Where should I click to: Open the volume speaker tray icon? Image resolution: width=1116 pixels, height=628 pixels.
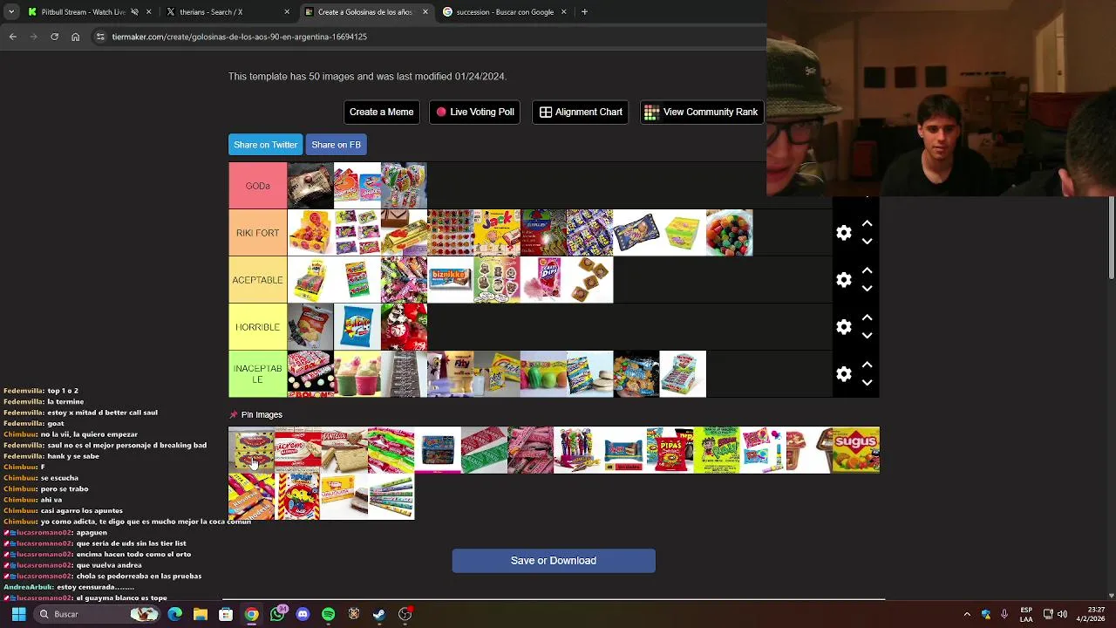[x=1063, y=614]
